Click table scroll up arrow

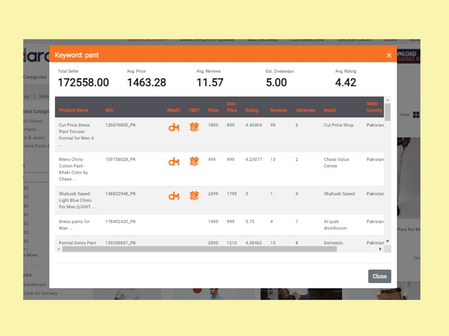tap(387, 100)
